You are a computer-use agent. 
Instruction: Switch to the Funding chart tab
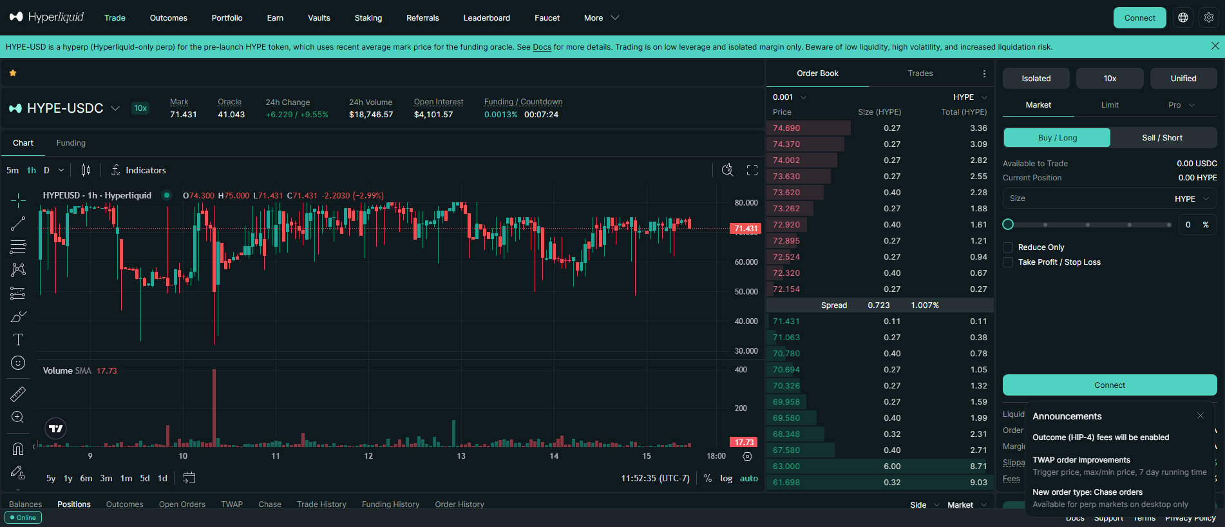(x=71, y=143)
